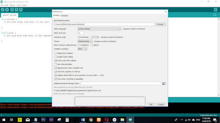Confirm preferences with OK button

click(151, 105)
